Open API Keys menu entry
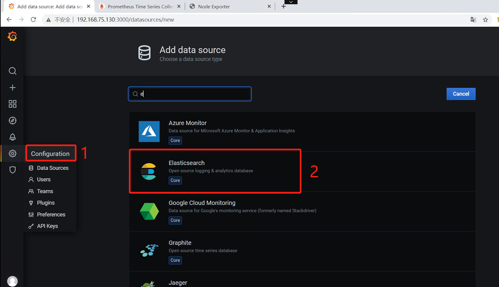Screen dimensions: 499x287 coord(47,226)
